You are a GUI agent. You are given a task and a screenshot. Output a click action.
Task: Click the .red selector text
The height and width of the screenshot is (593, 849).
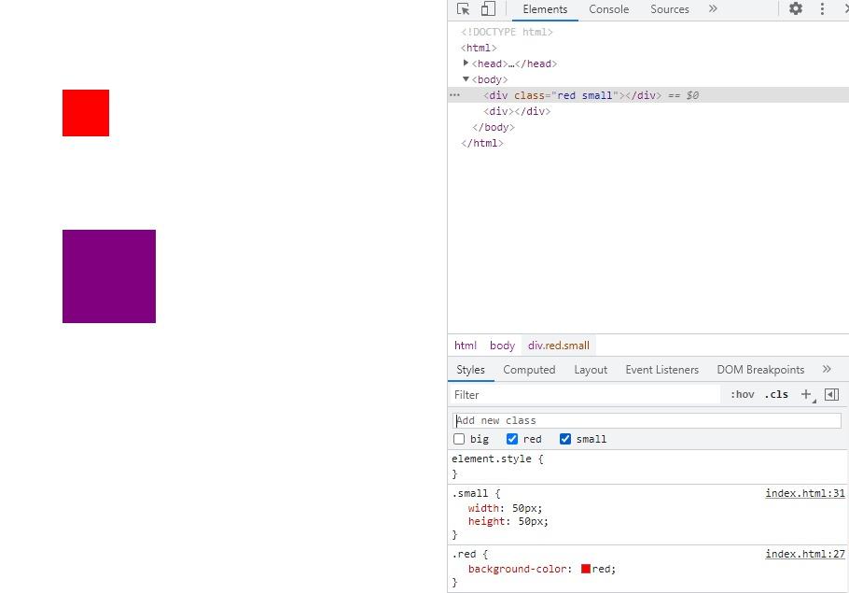pos(464,554)
